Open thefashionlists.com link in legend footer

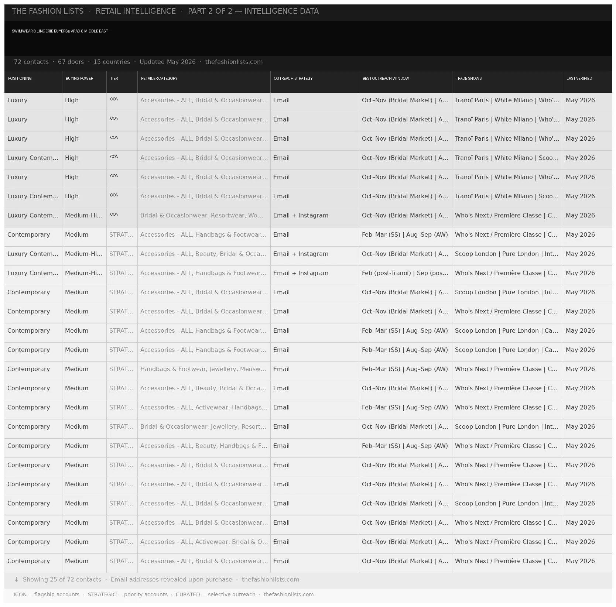288,594
